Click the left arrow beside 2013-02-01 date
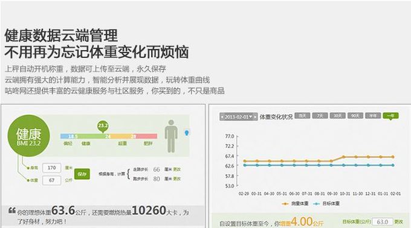The width and height of the screenshot is (411, 228). [222, 117]
